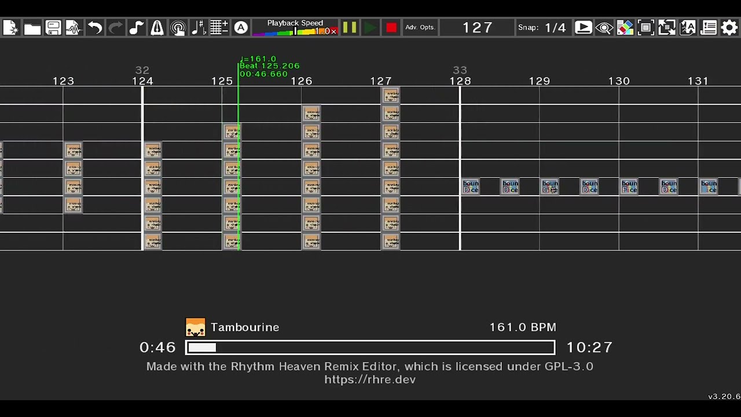This screenshot has height=417, width=741.
Task: Click measure number 32 above the ruler
Action: click(x=142, y=70)
